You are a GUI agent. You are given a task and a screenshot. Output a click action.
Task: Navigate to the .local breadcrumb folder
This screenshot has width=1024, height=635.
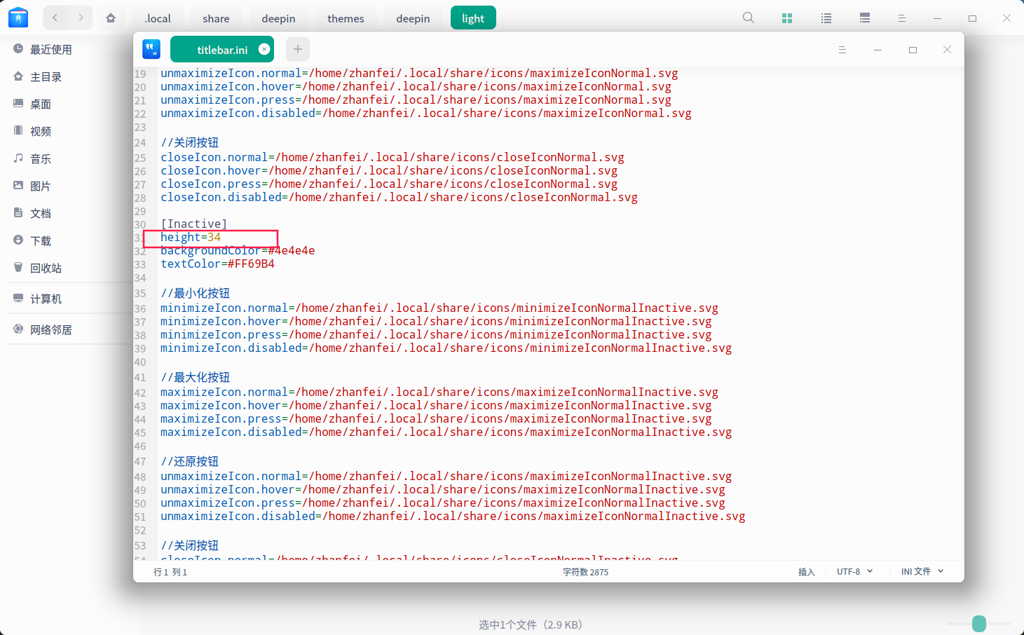pyautogui.click(x=158, y=18)
